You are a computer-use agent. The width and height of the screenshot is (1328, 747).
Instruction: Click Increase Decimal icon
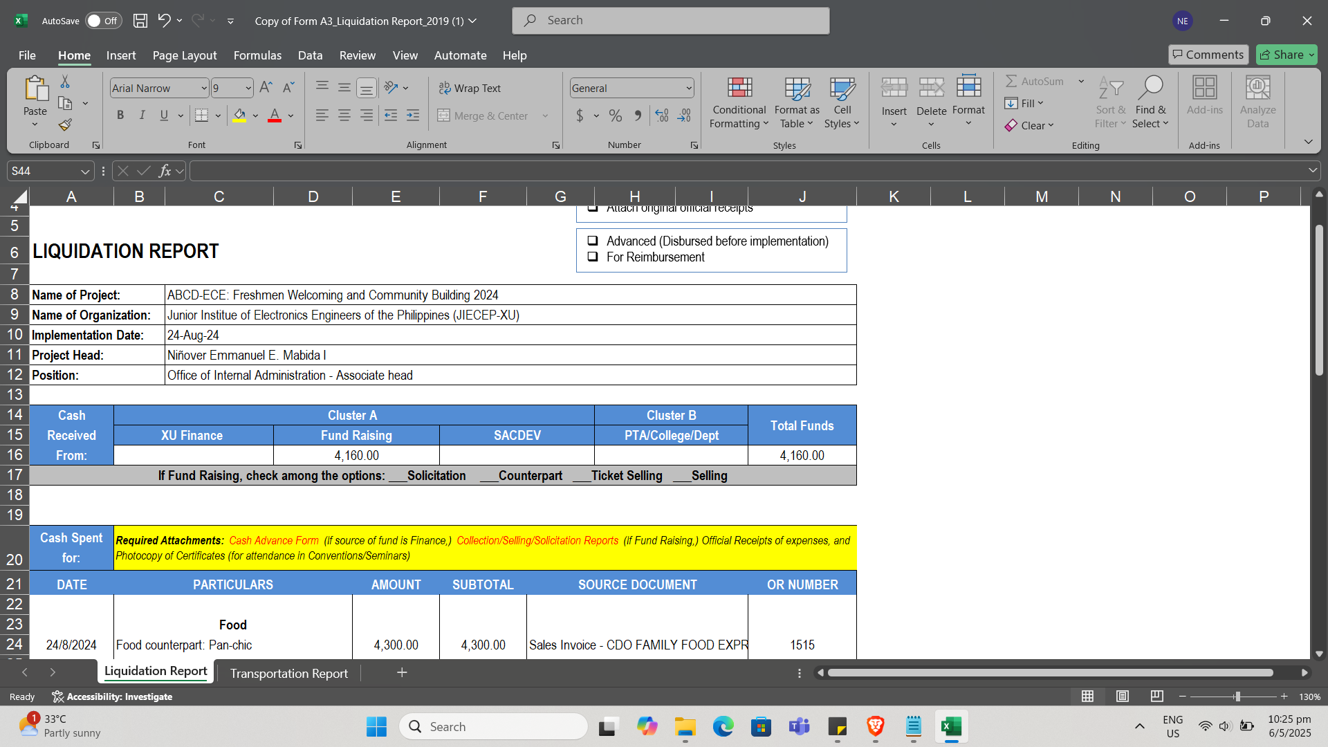click(662, 116)
